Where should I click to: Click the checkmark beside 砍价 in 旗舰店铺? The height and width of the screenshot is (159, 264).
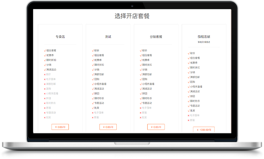189,53
